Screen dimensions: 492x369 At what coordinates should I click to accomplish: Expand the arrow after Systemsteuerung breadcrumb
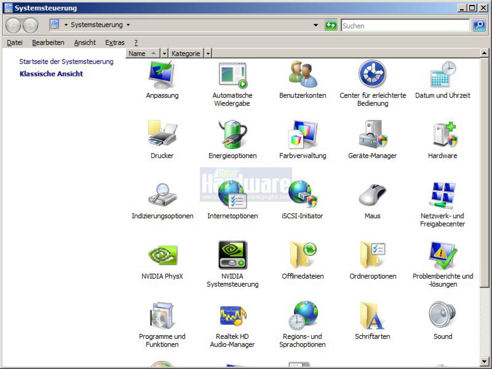(128, 25)
